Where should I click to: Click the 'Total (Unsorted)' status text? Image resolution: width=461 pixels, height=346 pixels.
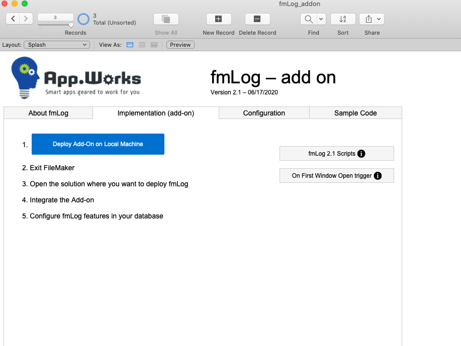[114, 23]
